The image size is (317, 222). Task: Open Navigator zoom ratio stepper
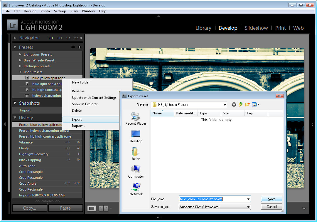[81, 38]
